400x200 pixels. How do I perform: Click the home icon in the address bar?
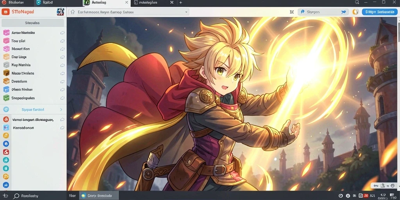coord(73,12)
